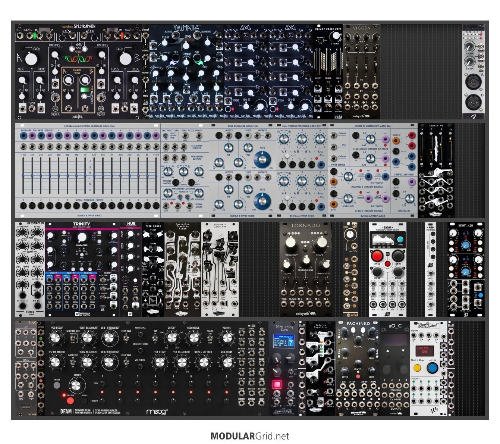Viewport: 500px width, 444px height.
Task: Open the MODULARGrid.net link at bottom
Action: pos(250,436)
